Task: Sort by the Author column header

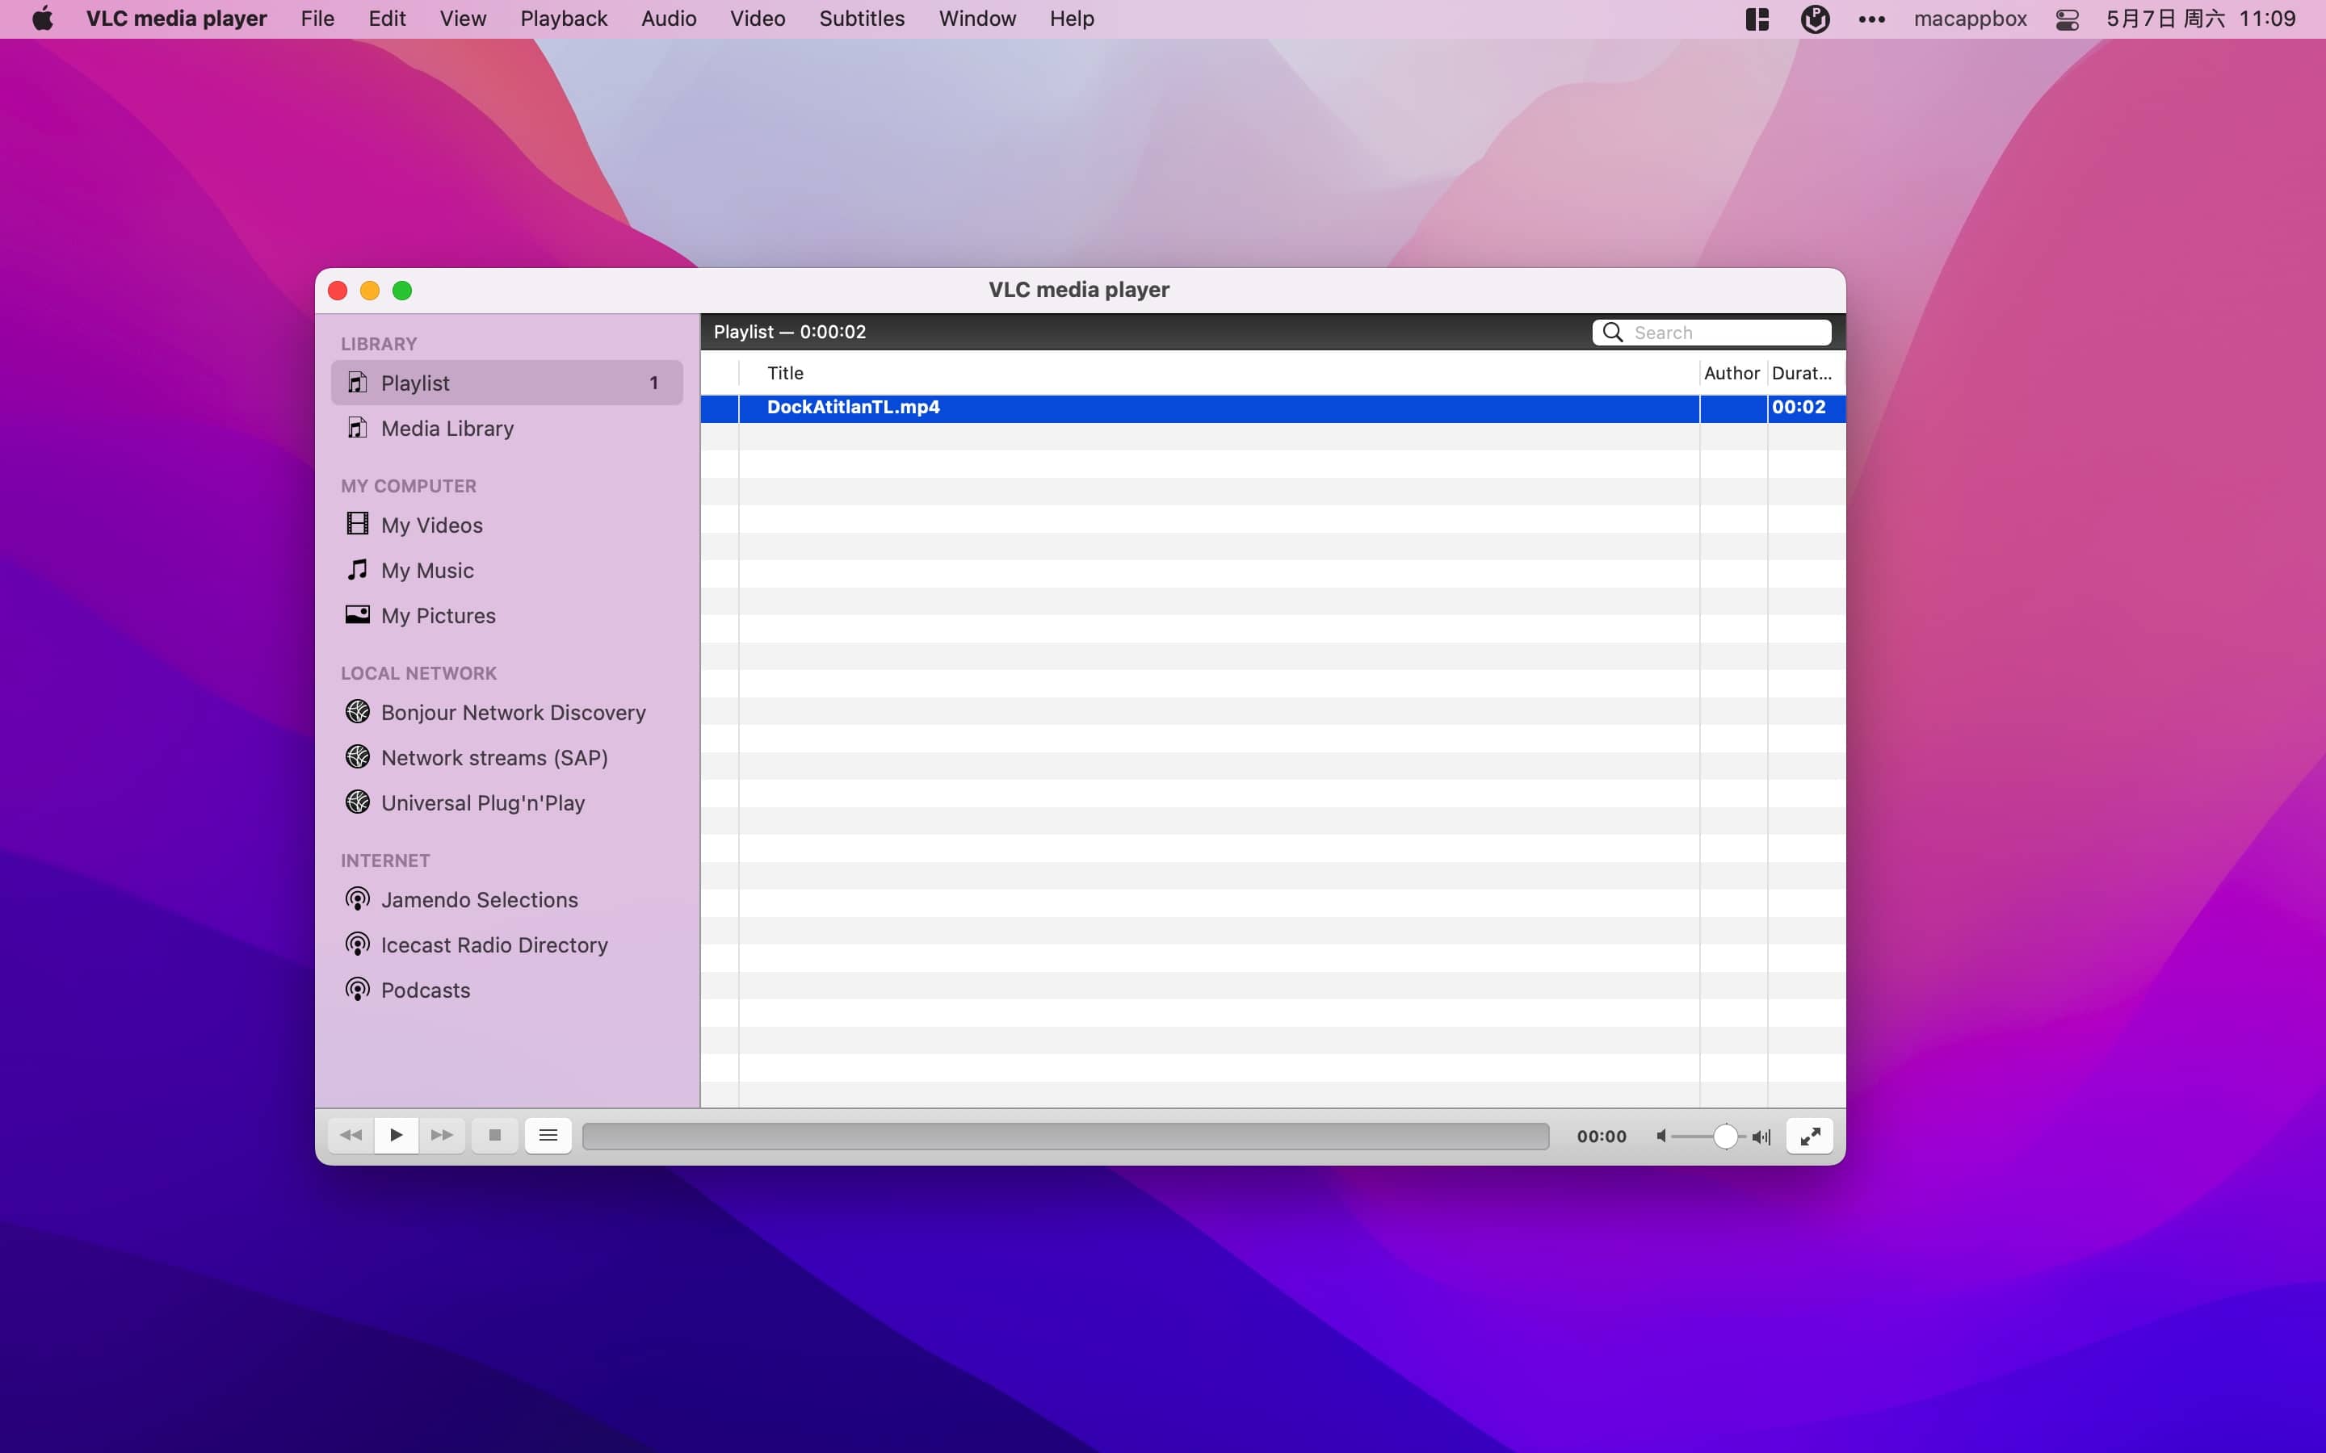Action: point(1732,373)
